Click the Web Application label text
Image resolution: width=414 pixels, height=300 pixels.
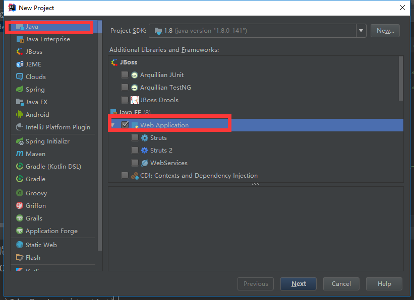coord(164,125)
